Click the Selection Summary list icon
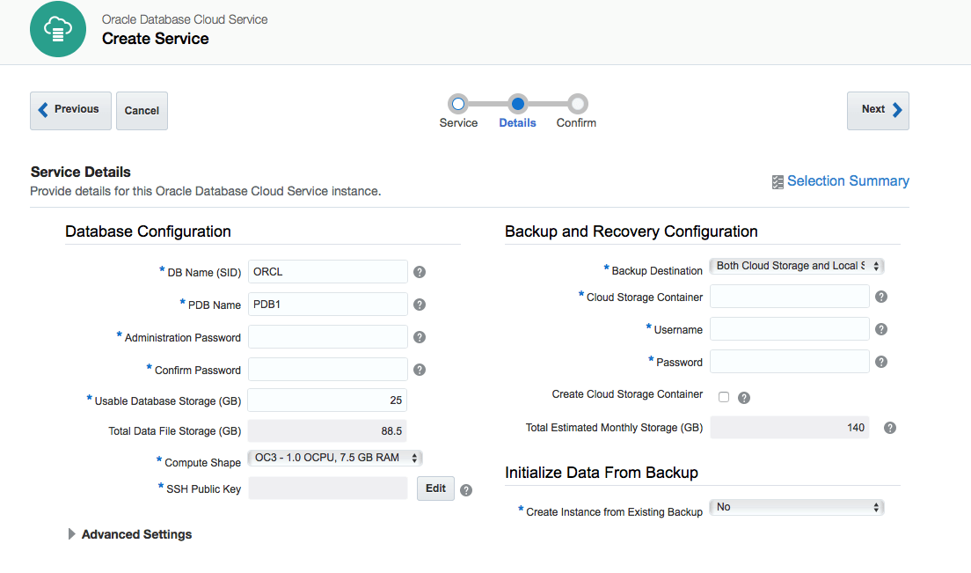Viewport: 971px width, 573px height. coord(778,180)
